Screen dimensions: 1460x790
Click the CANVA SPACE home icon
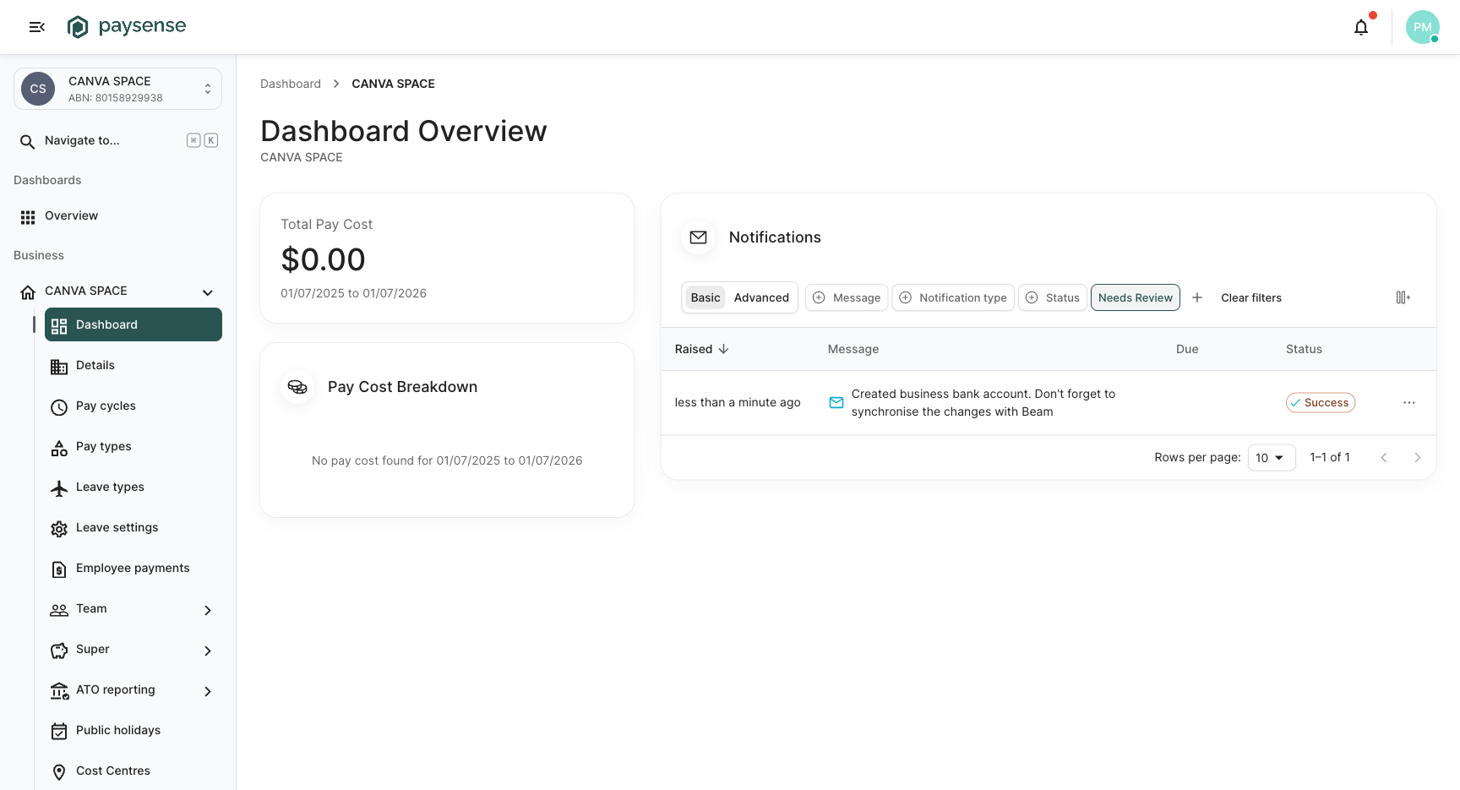(x=28, y=292)
